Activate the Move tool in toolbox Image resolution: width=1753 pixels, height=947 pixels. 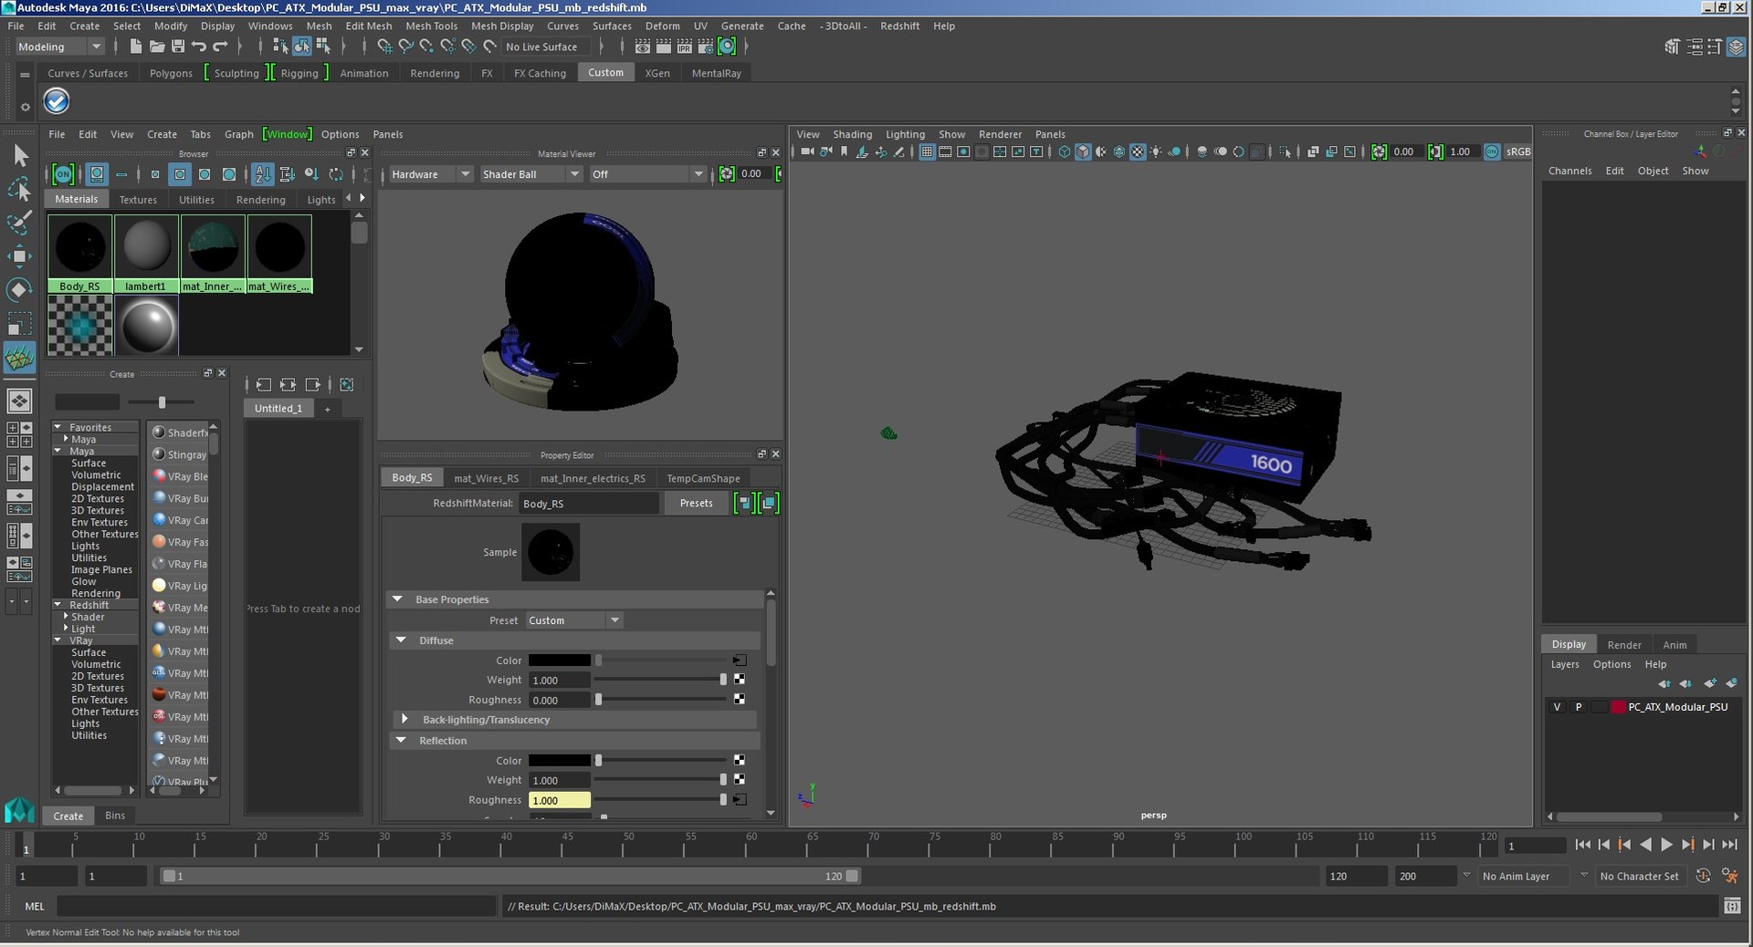(19, 256)
